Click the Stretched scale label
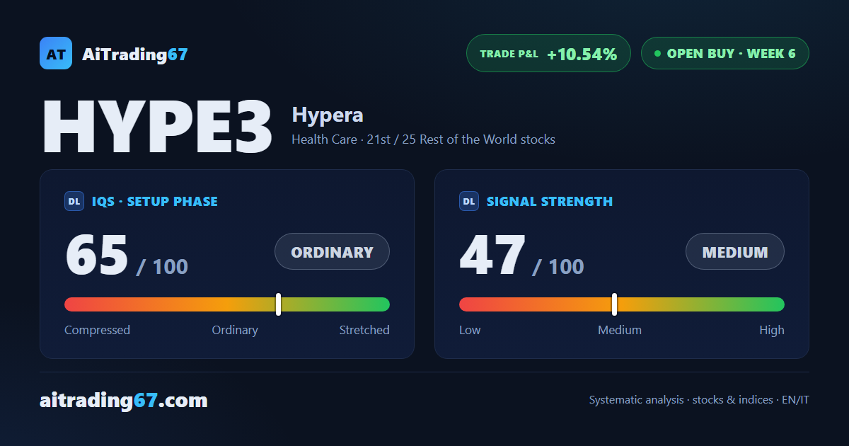This screenshot has height=446, width=849. click(364, 330)
